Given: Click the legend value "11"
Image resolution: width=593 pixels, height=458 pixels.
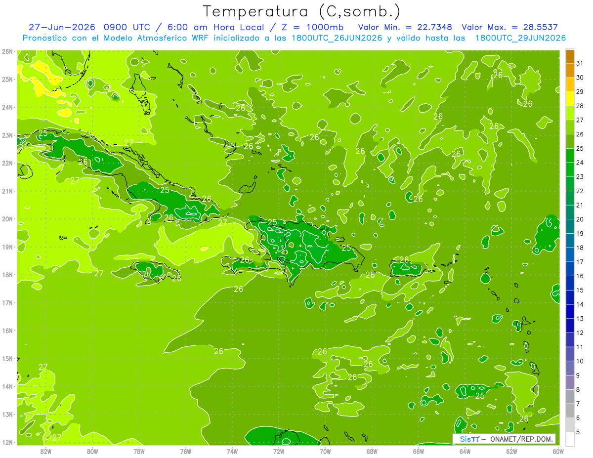Looking at the screenshot, I should [x=580, y=347].
